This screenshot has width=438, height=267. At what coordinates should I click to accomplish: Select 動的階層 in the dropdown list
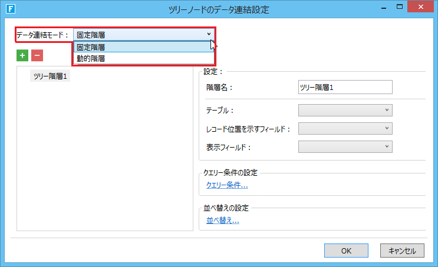point(144,59)
